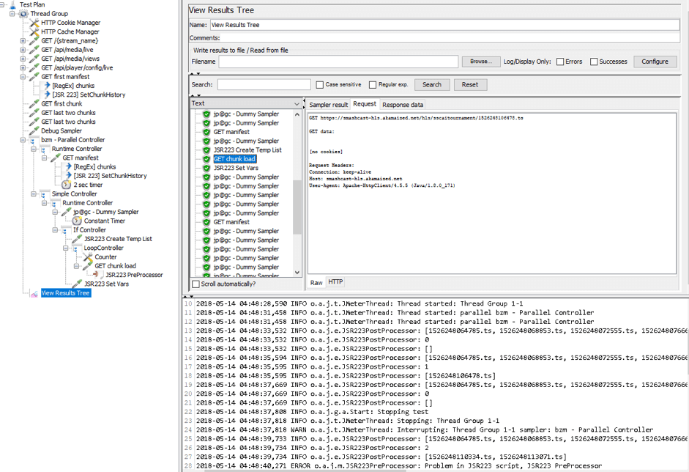
Task: Select the HTTP sub-tab
Action: coord(335,282)
